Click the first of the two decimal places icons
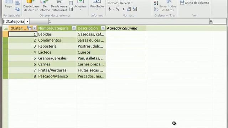The height and width of the screenshot is (128, 228). click(x=129, y=9)
